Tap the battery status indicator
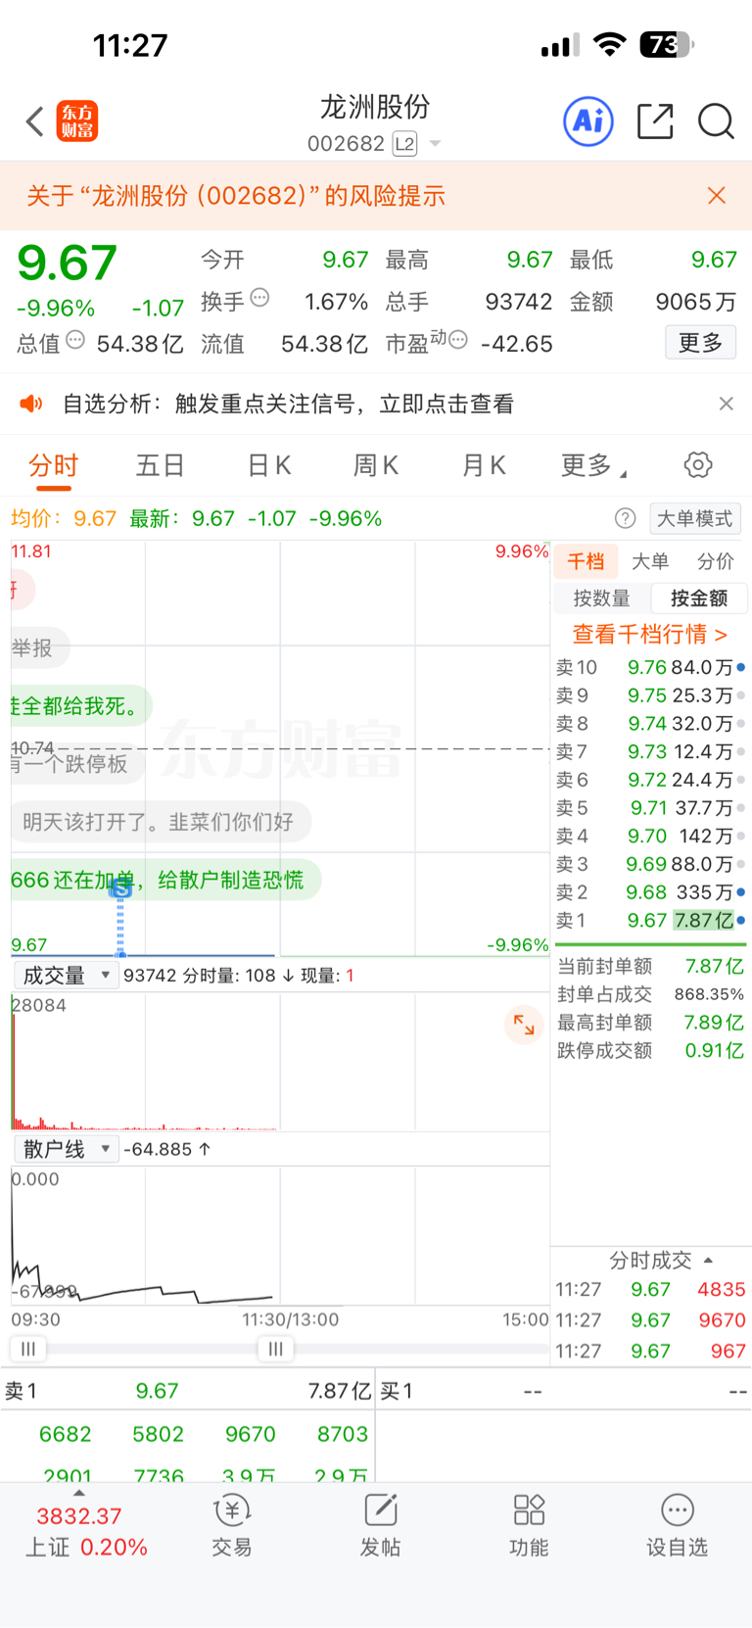 (x=667, y=45)
